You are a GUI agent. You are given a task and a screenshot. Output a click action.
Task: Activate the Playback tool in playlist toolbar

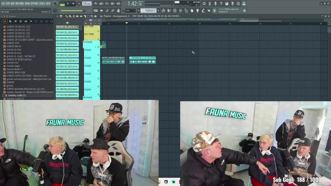[x=95, y=16]
